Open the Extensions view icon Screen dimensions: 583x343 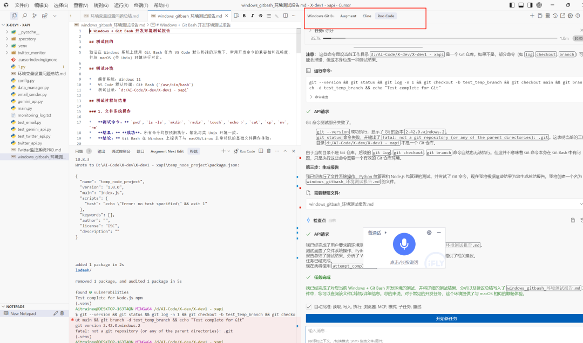coord(45,16)
